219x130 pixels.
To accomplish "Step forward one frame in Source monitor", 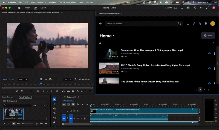I will click(x=52, y=91).
